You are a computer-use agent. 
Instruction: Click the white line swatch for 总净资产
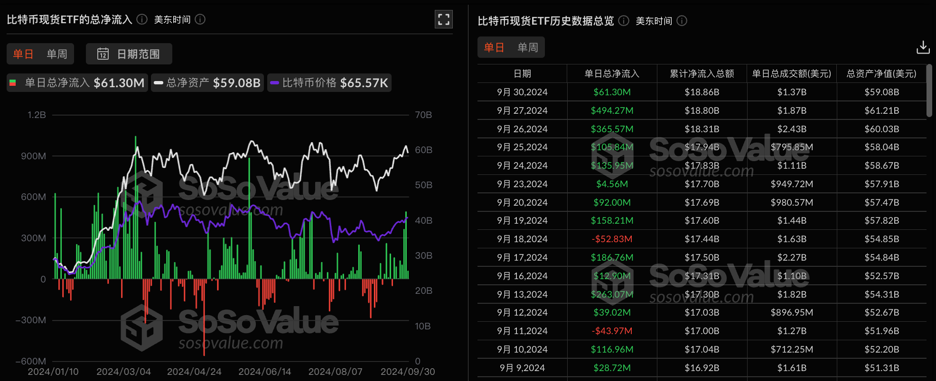[x=159, y=83]
